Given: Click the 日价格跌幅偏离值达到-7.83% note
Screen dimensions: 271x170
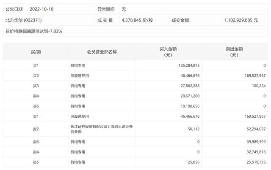Looking at the screenshot, I should coord(34,31).
